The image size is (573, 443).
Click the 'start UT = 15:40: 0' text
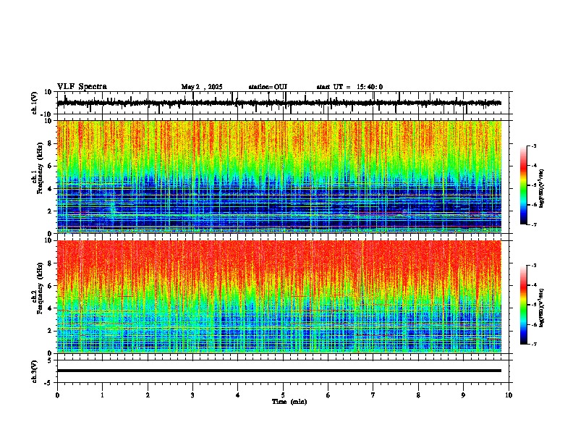click(x=349, y=87)
